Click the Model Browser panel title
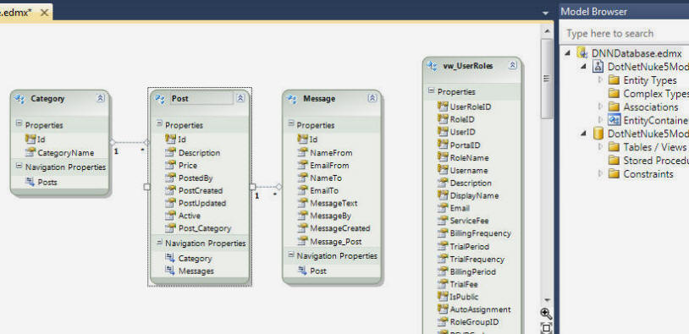This screenshot has height=334, width=689. [x=593, y=12]
